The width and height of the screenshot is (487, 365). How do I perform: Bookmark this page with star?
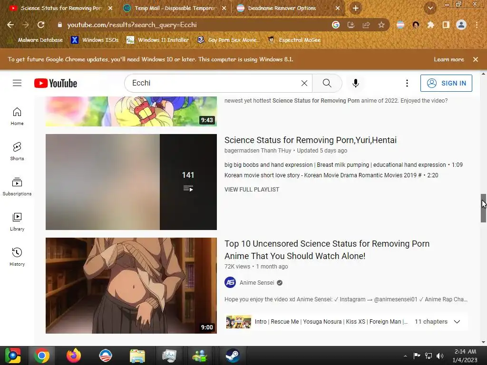(381, 25)
